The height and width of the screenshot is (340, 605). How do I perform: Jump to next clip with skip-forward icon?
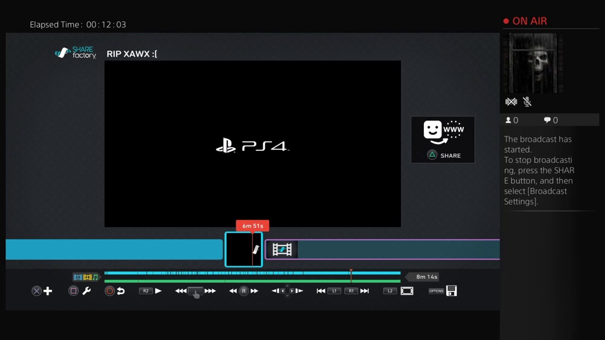(x=364, y=291)
